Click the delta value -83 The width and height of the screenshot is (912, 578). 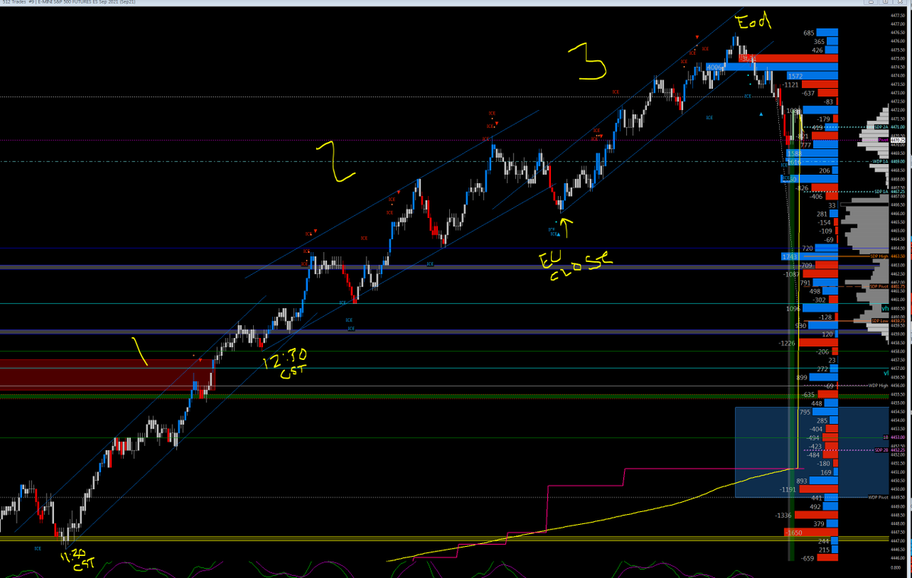point(829,102)
